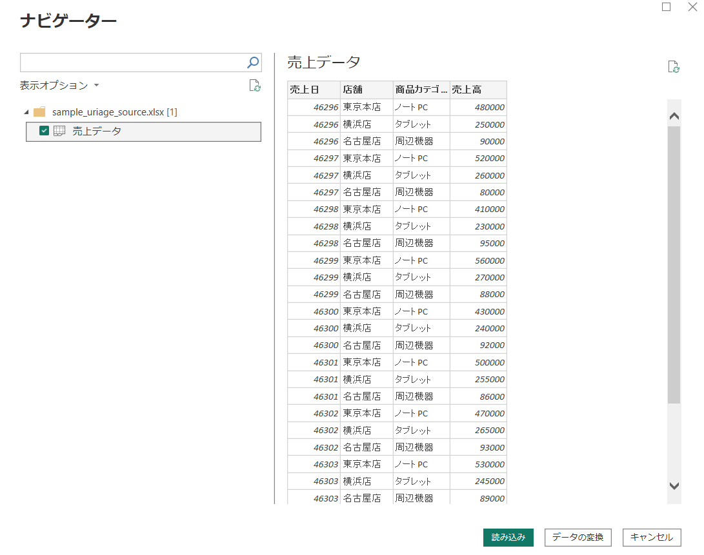
Task: Uncheck the 売上データ checkbox
Action: (44, 131)
